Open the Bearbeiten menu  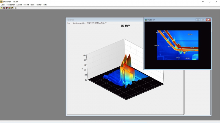click(11, 5)
